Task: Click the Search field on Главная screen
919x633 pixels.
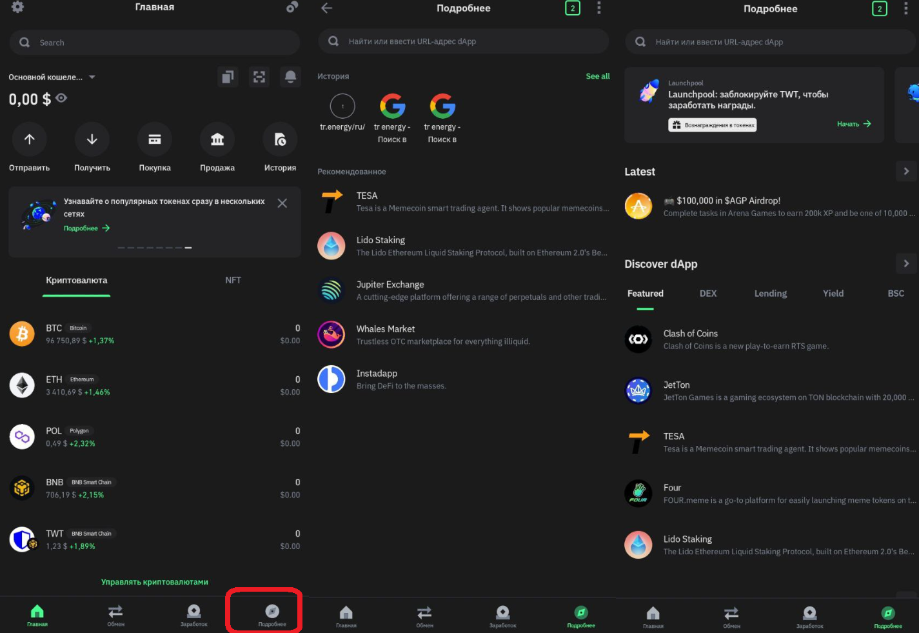Action: (155, 43)
